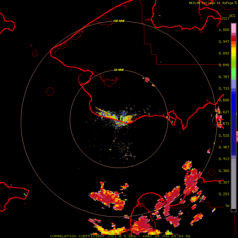Click the TH threshold label
238x238 pixels.
227,206
